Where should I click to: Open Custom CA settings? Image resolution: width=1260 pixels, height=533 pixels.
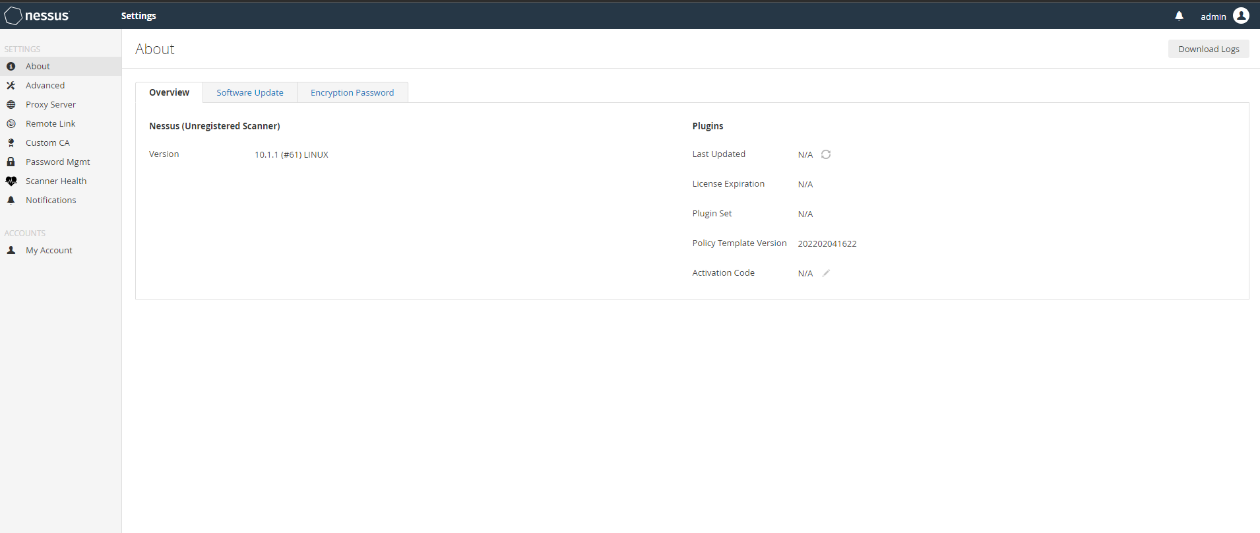[x=61, y=142]
